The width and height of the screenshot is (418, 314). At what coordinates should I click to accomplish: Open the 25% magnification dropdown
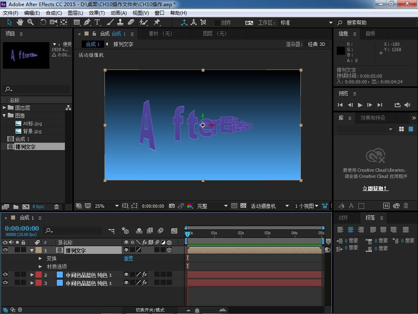106,206
